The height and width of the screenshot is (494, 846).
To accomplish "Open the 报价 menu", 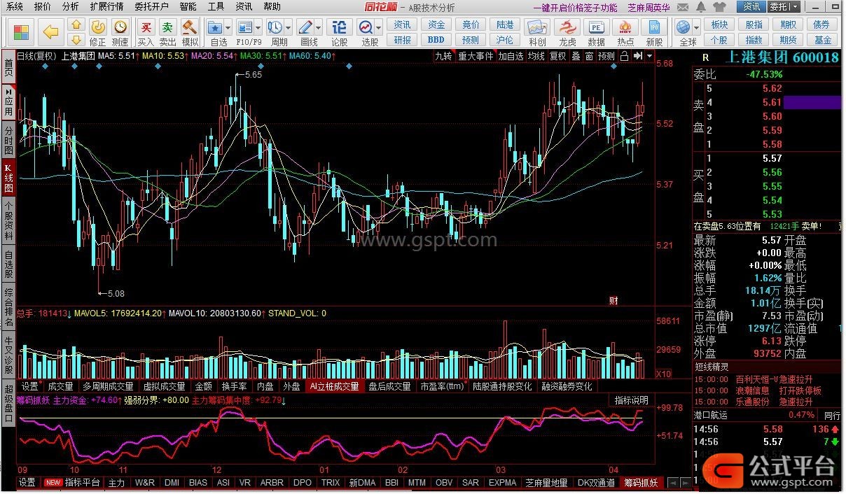I will [x=42, y=6].
